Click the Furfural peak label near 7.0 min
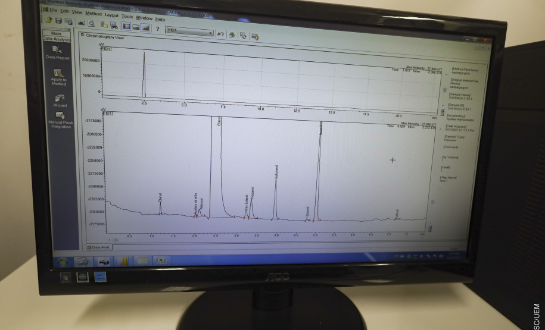The height and width of the screenshot is (330, 545). (x=397, y=213)
